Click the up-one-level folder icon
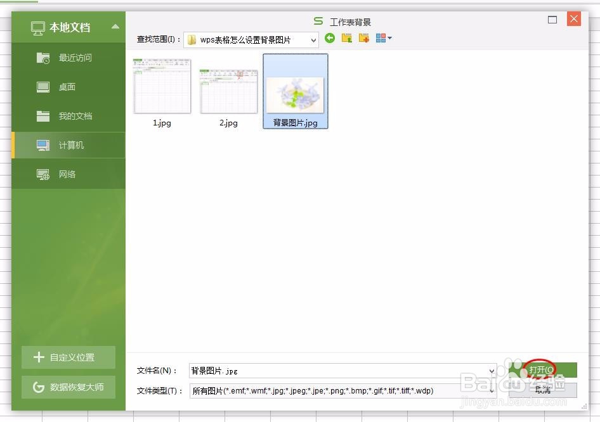The width and height of the screenshot is (600, 422). tap(346, 38)
